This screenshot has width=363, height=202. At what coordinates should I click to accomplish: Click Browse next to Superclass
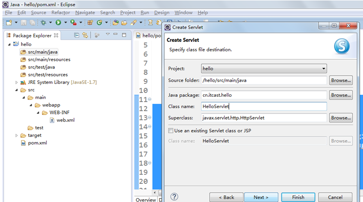pyautogui.click(x=341, y=118)
